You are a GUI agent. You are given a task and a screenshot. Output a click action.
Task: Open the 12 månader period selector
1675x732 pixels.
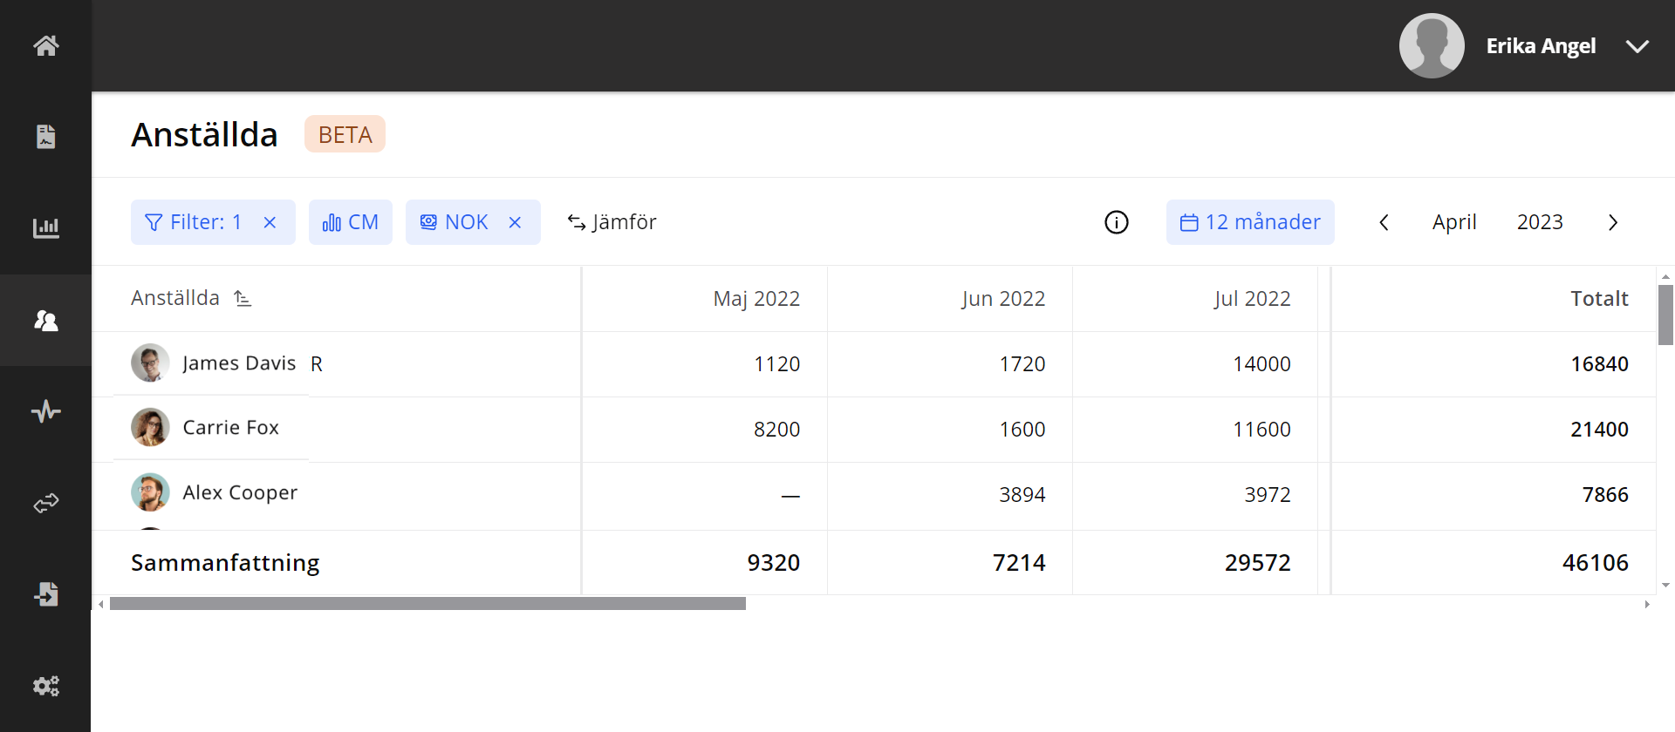click(1250, 222)
